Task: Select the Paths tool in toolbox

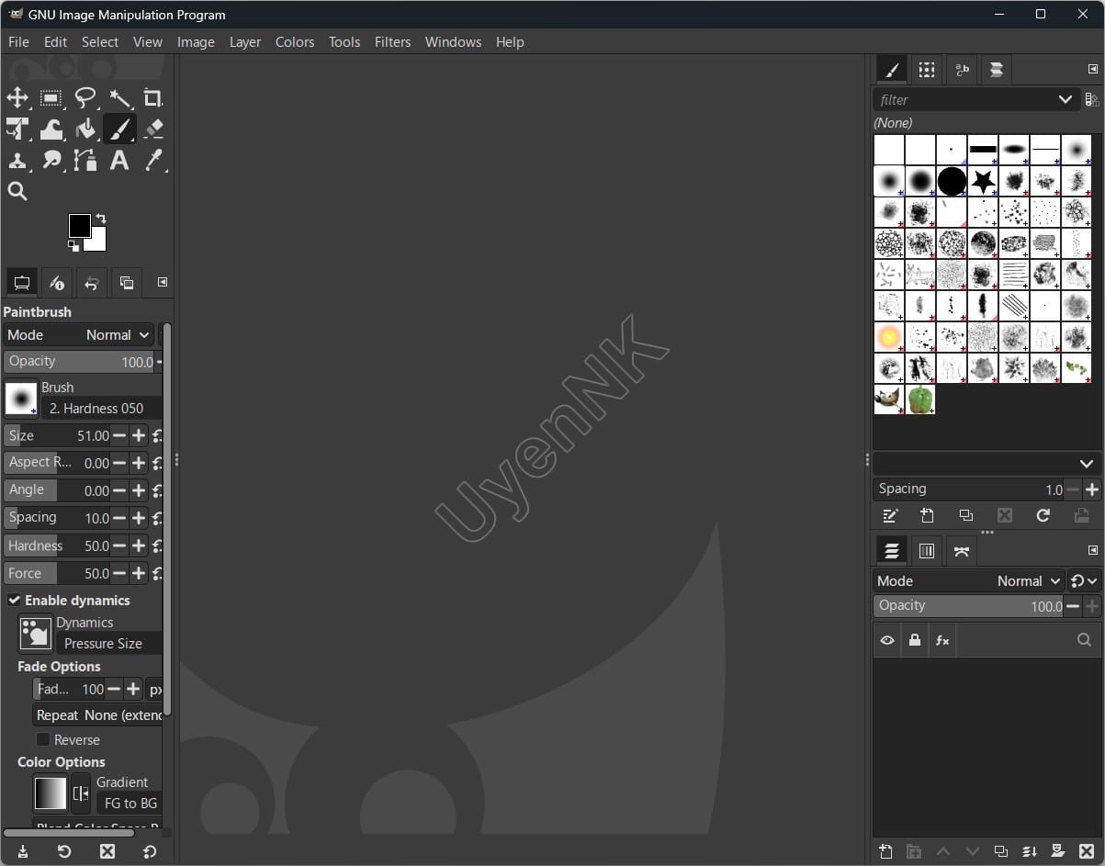Action: [x=85, y=161]
